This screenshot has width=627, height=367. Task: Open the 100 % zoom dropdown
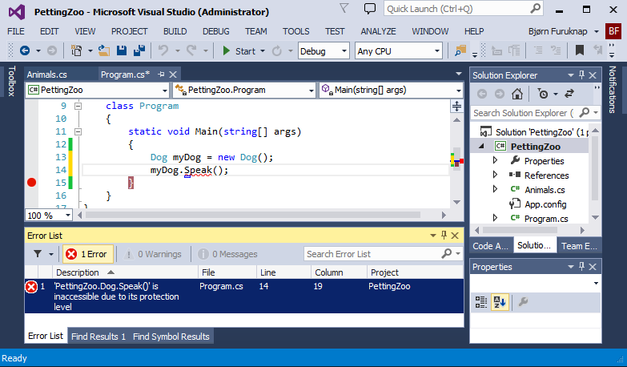click(49, 216)
